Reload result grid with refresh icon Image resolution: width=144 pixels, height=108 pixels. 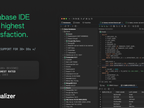point(100,89)
